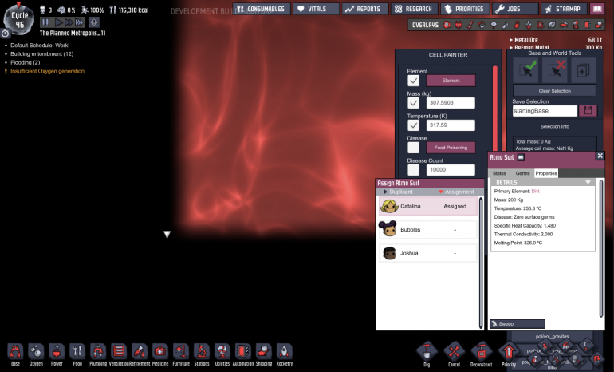Toggle the Temperature (K) checkbox
The height and width of the screenshot is (372, 614).
click(x=413, y=125)
